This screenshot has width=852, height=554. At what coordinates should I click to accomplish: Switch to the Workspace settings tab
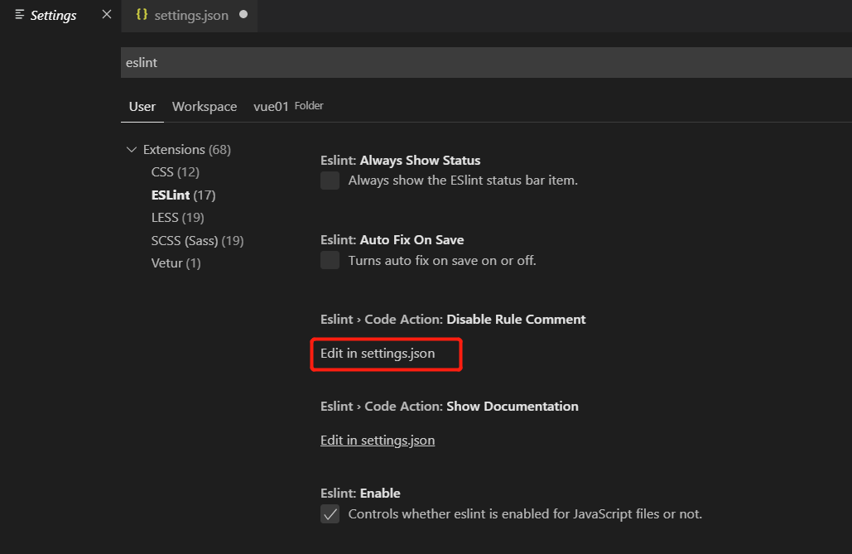(x=205, y=107)
